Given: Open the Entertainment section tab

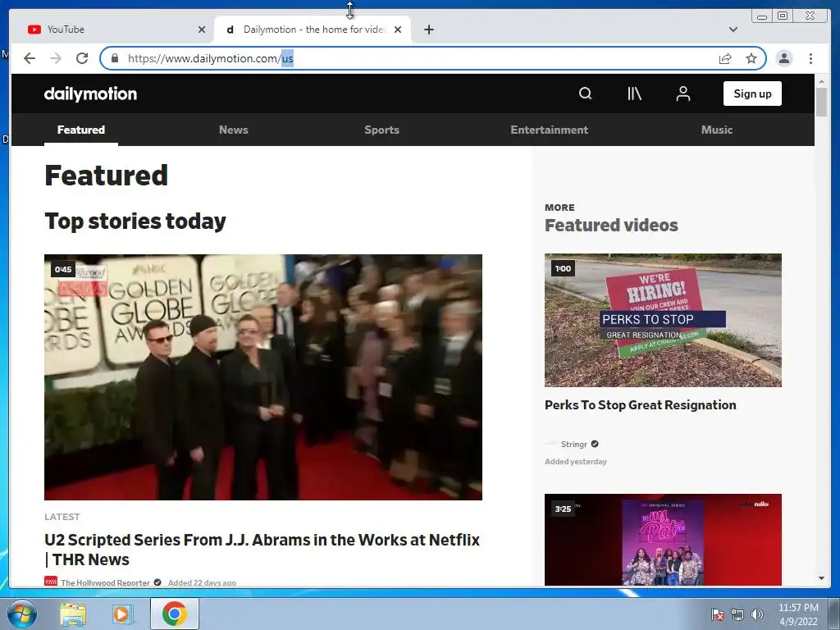Looking at the screenshot, I should tap(549, 130).
